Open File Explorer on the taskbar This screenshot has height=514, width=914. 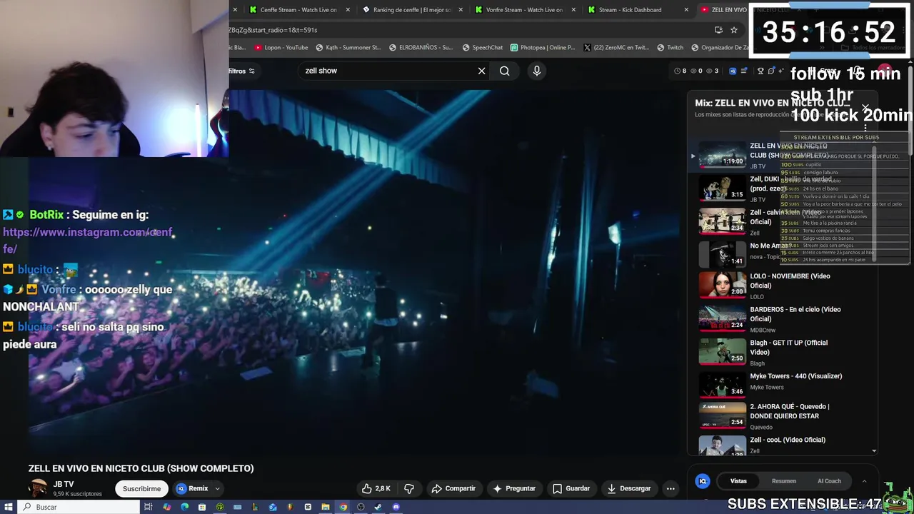(326, 507)
